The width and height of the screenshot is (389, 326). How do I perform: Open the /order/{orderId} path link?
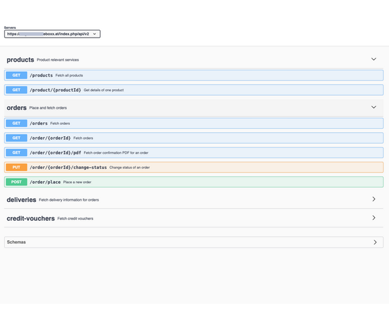pyautogui.click(x=50, y=138)
